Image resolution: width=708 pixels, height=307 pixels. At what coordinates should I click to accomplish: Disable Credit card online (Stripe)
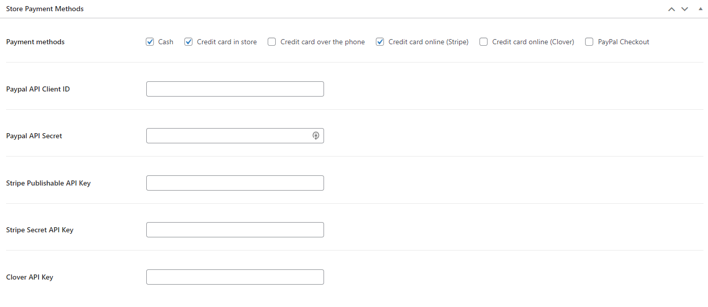tap(380, 42)
